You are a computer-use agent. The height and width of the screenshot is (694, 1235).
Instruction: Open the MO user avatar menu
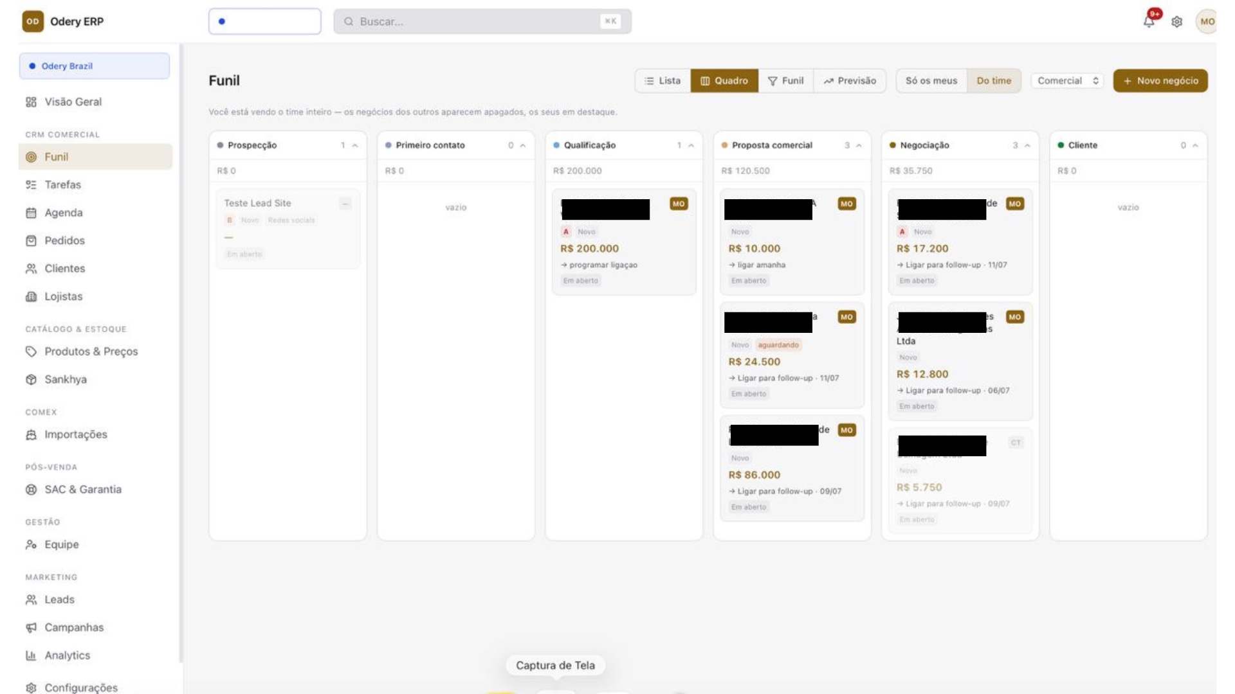tap(1207, 21)
